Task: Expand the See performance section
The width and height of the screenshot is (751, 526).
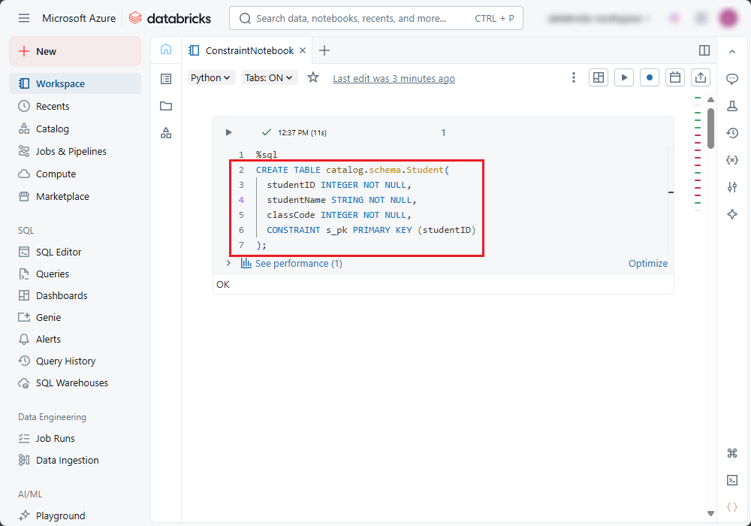Action: [228, 263]
